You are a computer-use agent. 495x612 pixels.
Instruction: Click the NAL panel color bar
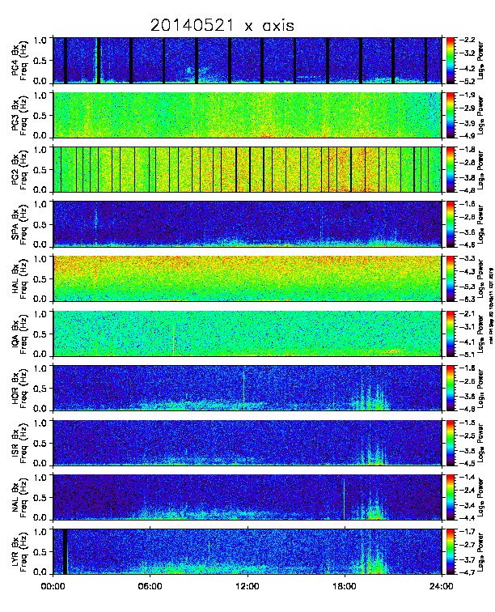451,498
